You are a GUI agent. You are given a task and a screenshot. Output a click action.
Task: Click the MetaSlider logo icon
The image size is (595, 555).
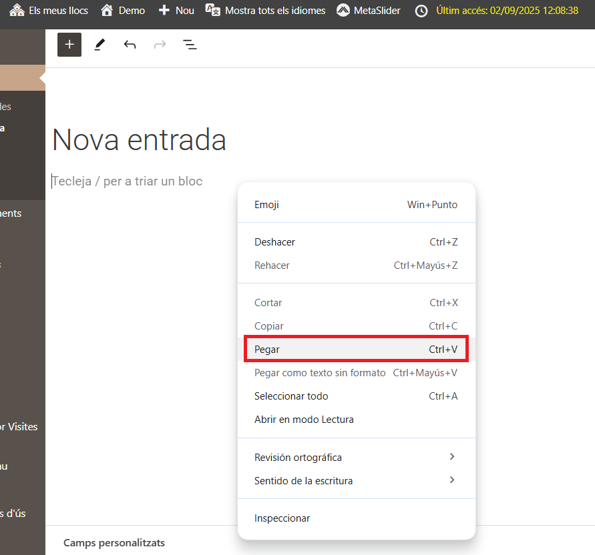[x=343, y=11]
